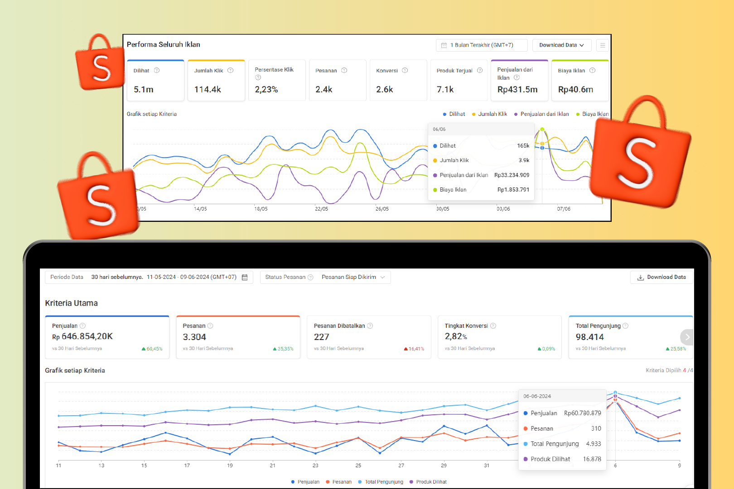
Task: Click help icon next to Konversi
Action: [405, 70]
